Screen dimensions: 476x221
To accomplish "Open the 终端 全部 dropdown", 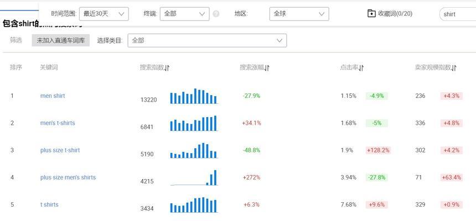I will coord(184,14).
